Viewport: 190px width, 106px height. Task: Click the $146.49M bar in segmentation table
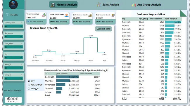173,22
